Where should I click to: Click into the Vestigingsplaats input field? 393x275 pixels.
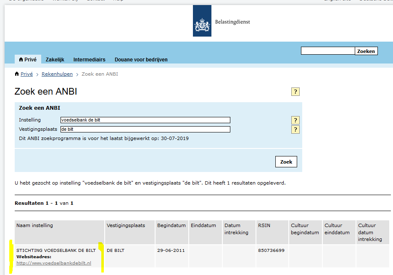[x=145, y=130]
